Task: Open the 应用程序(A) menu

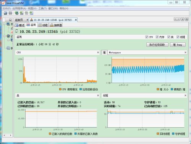Action: [x=19, y=8]
